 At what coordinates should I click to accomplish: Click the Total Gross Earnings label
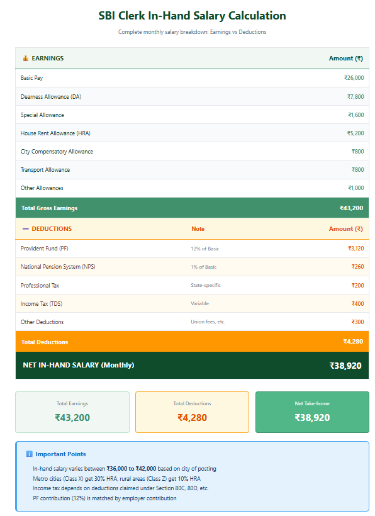pyautogui.click(x=49, y=208)
